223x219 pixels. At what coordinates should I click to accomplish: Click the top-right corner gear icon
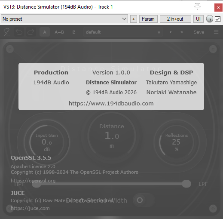tap(213, 49)
